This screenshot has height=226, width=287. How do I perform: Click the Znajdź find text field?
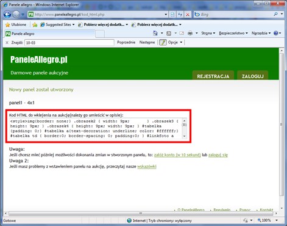click(69, 43)
